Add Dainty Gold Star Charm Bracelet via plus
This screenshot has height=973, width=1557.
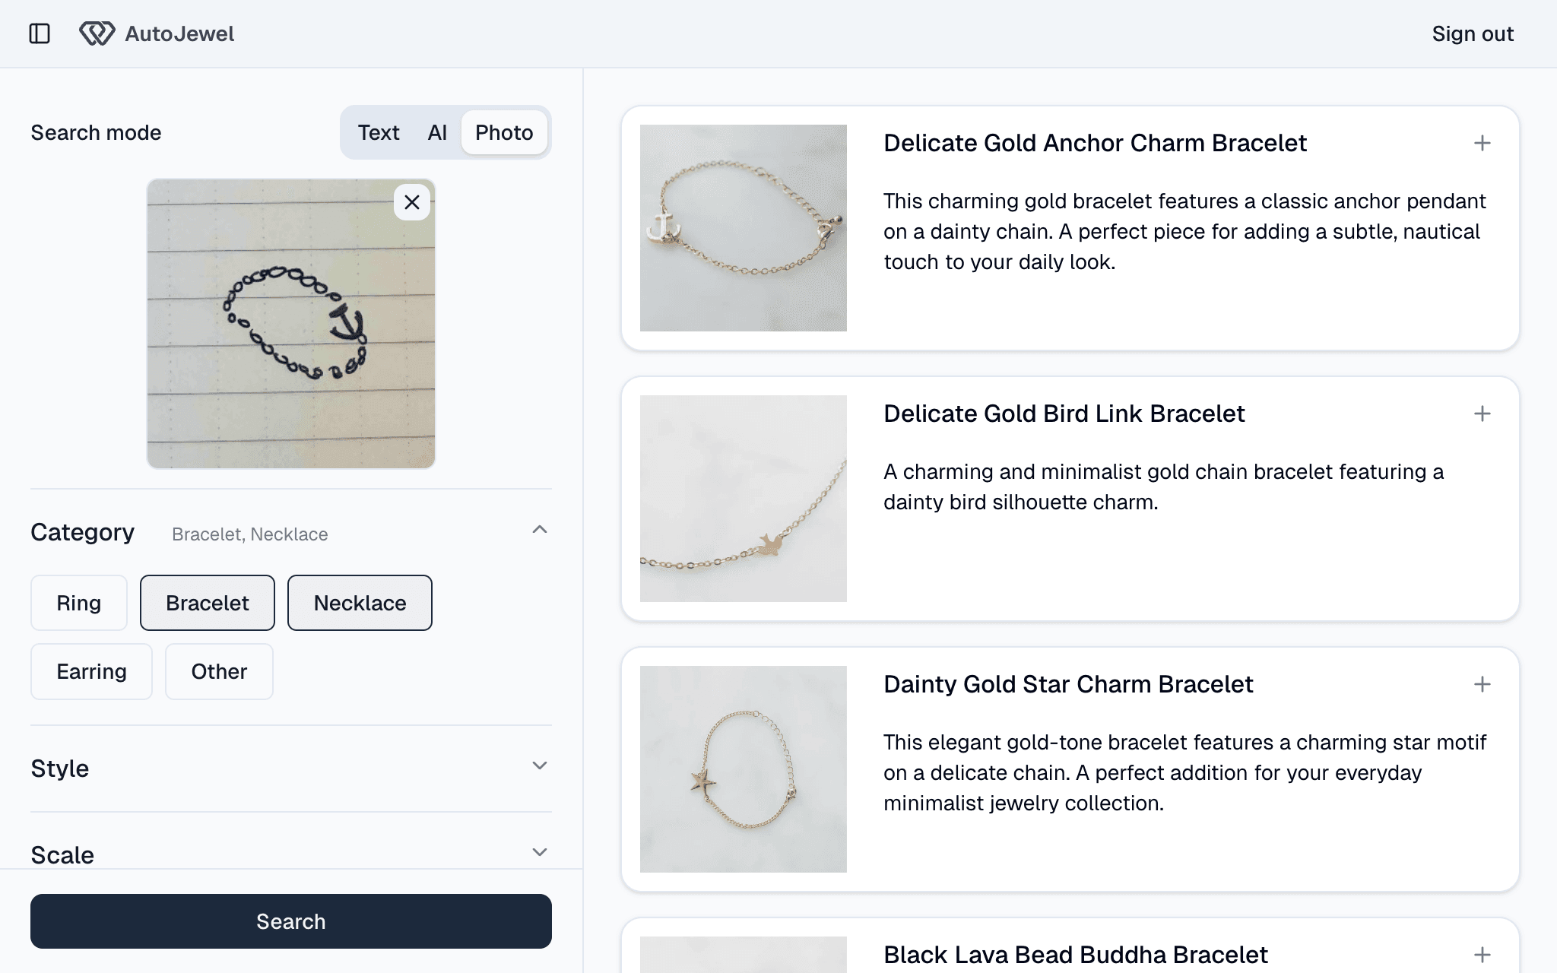click(1482, 684)
